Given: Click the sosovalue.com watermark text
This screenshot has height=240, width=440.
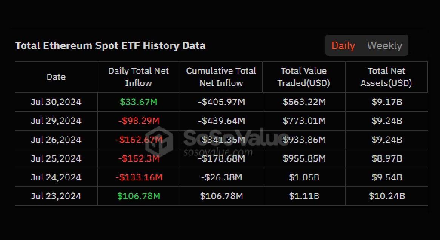Looking at the screenshot, I should coord(218,152).
